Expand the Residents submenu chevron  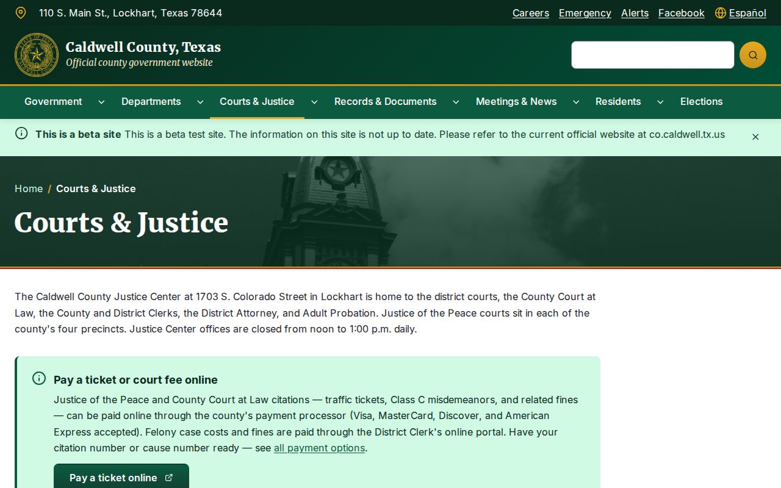(x=660, y=102)
